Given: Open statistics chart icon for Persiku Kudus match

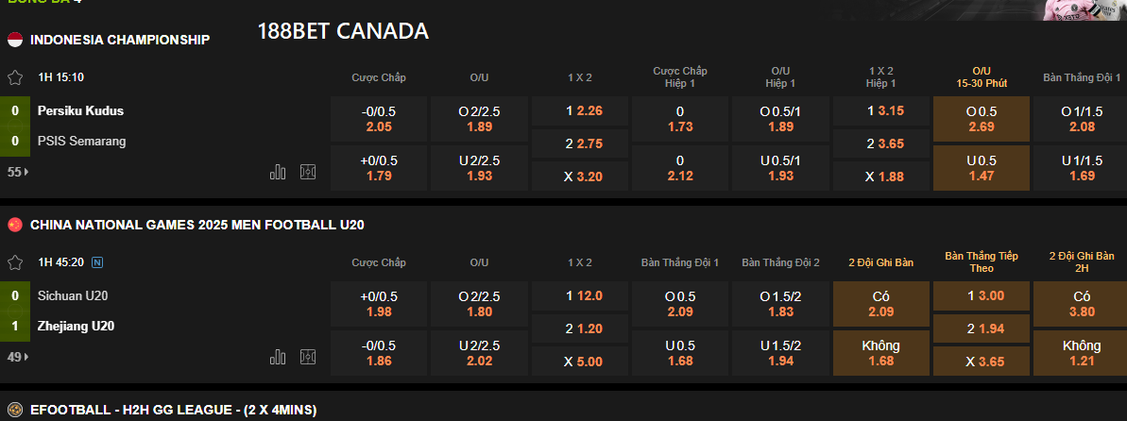Looking at the screenshot, I should [278, 172].
